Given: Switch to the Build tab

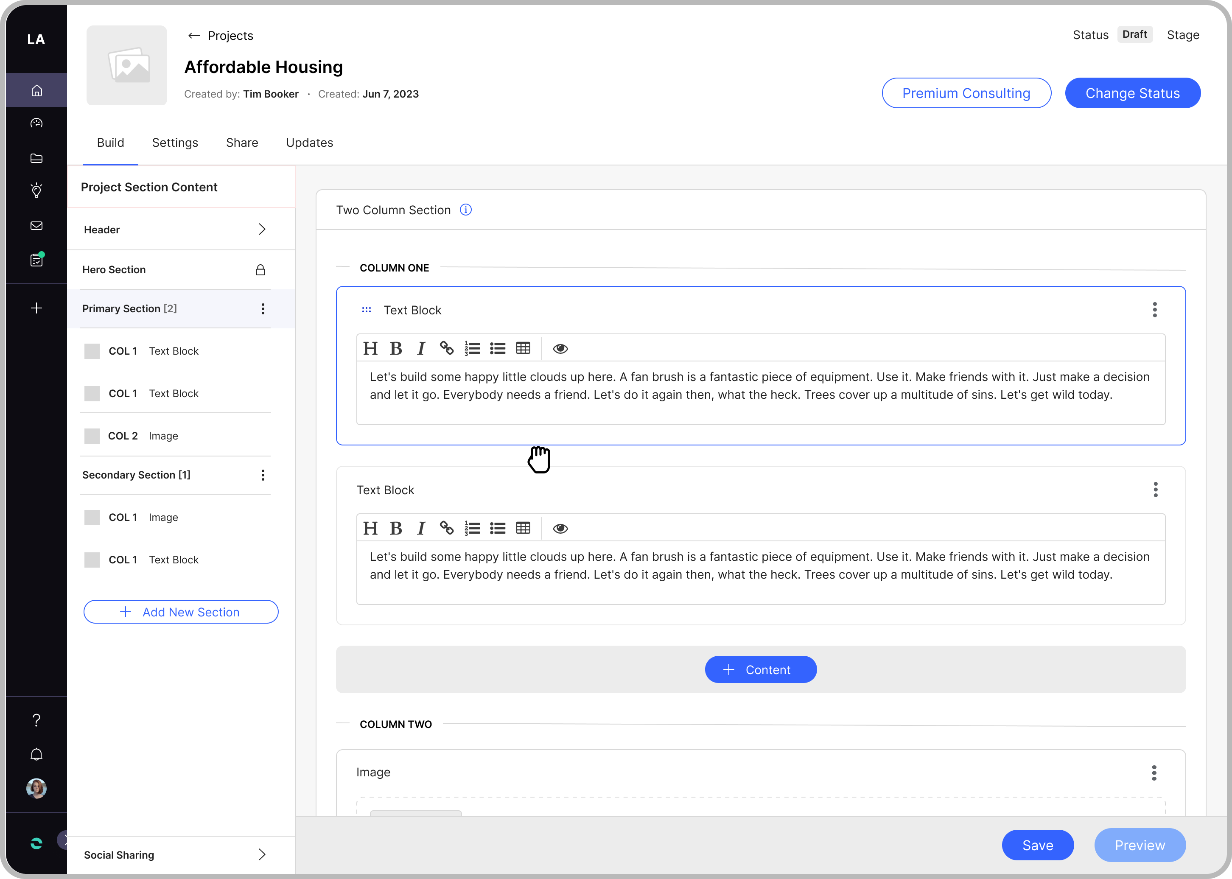Looking at the screenshot, I should [110, 143].
